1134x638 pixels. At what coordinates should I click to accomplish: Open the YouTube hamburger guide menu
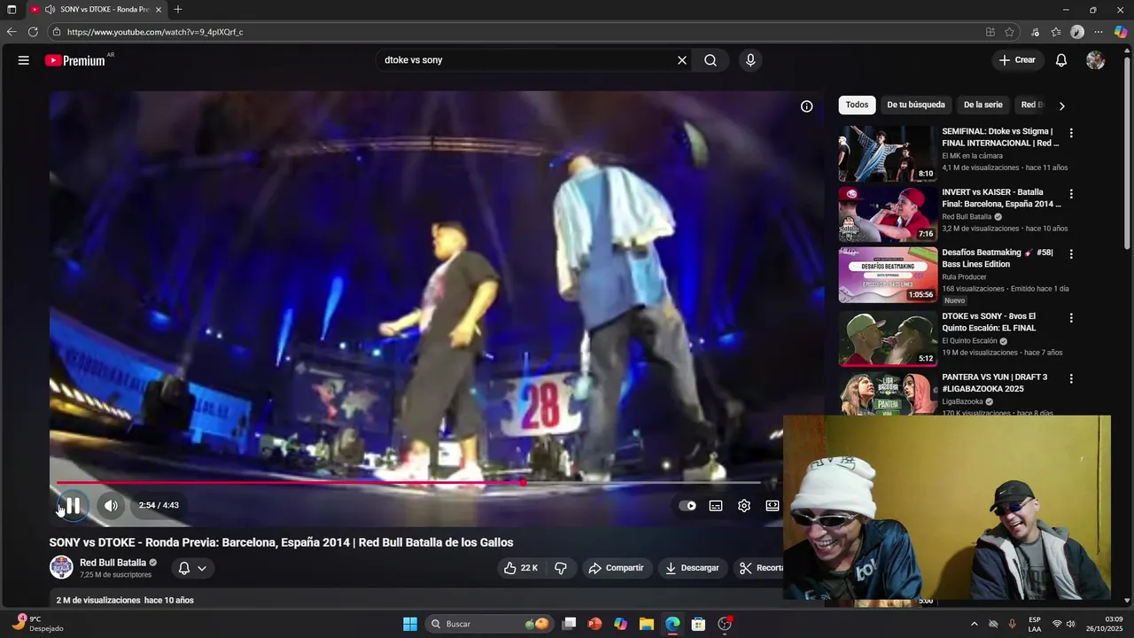(x=24, y=60)
